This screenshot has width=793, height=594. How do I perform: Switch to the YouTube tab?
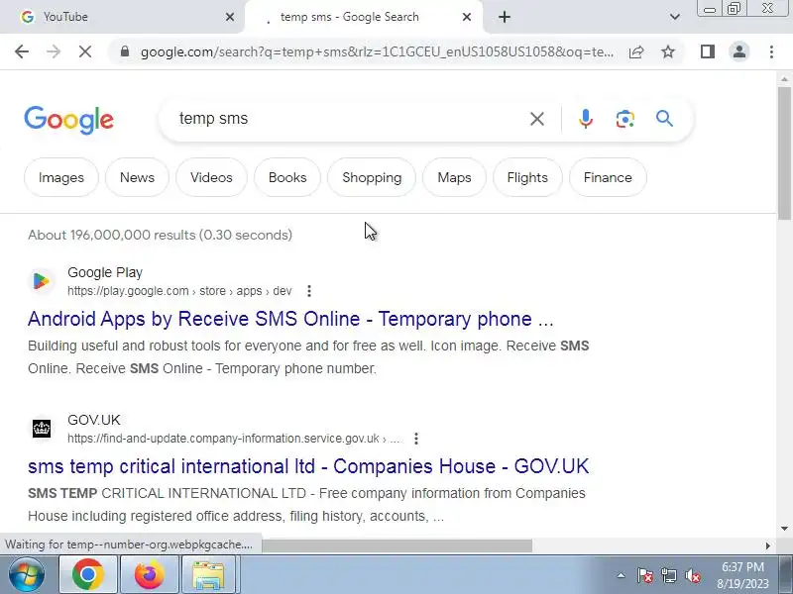coord(121,17)
